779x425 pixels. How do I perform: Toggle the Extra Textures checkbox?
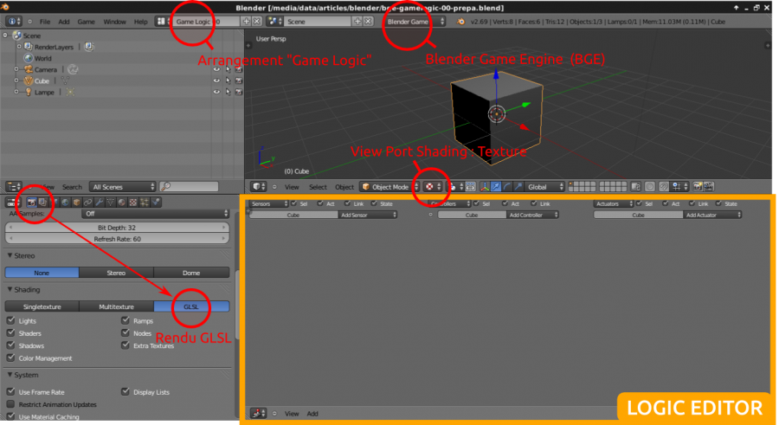126,345
